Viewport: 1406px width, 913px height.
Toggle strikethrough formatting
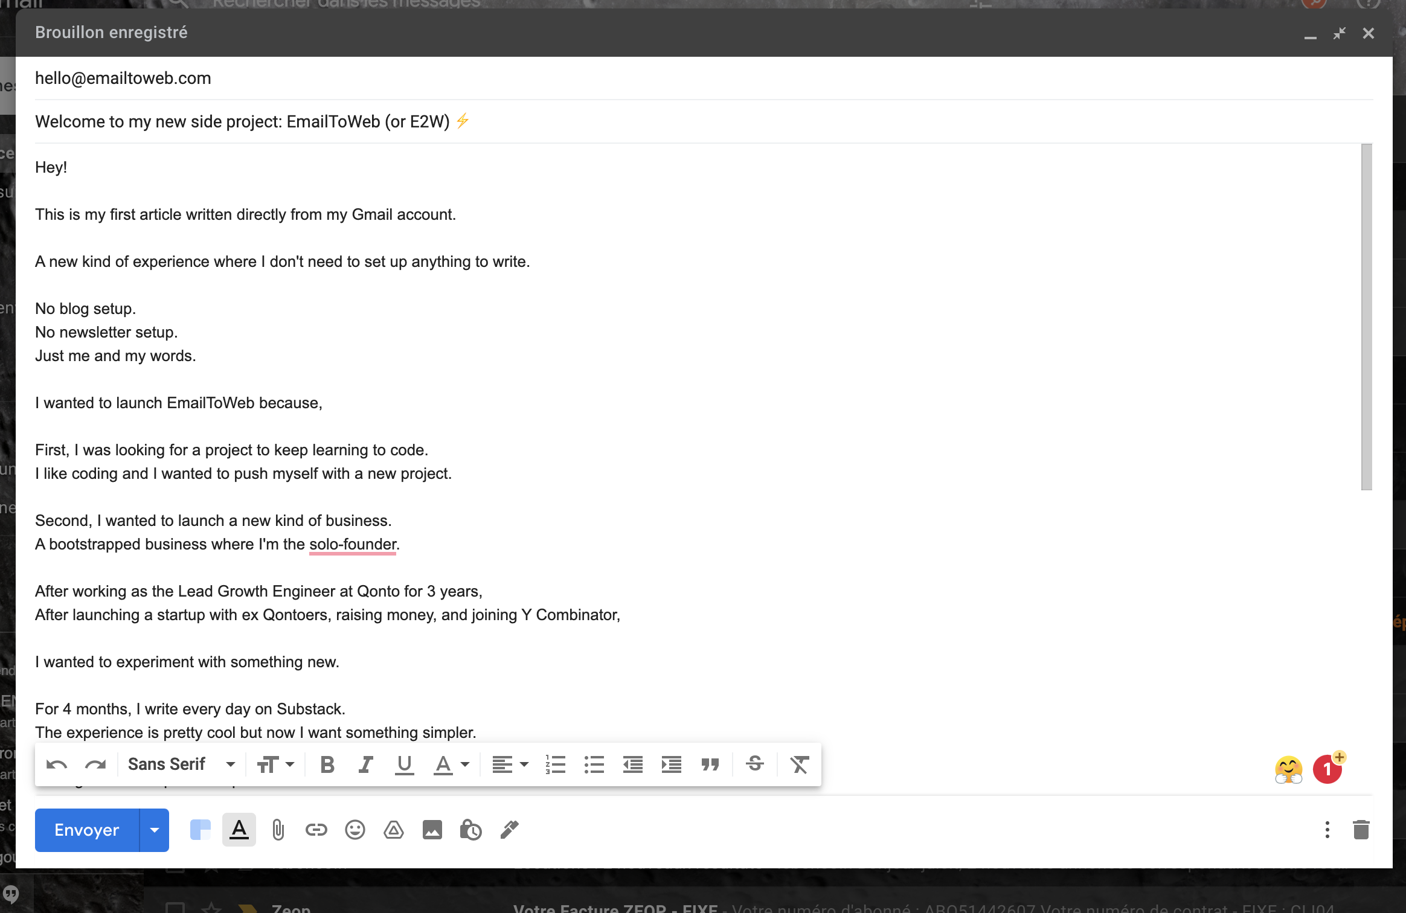(x=754, y=764)
